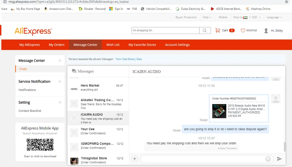The height and width of the screenshot is (167, 292).
Task: Open Yimaglobal Store conversation
Action: 98,160
